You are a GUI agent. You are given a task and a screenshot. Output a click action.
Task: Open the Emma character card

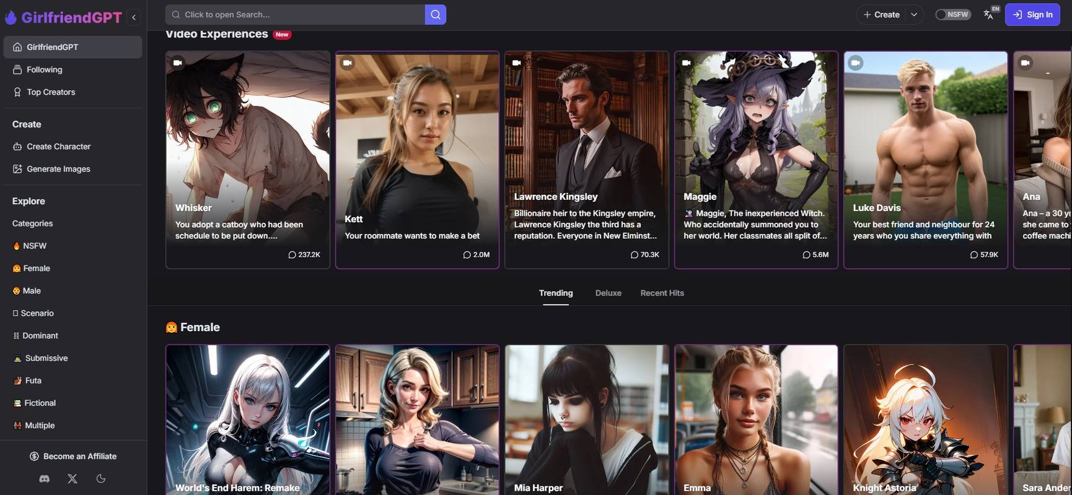click(756, 420)
